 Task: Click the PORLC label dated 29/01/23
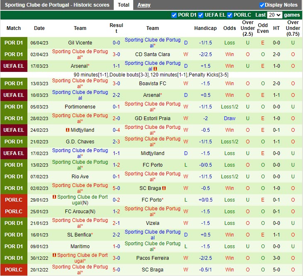point(14,200)
